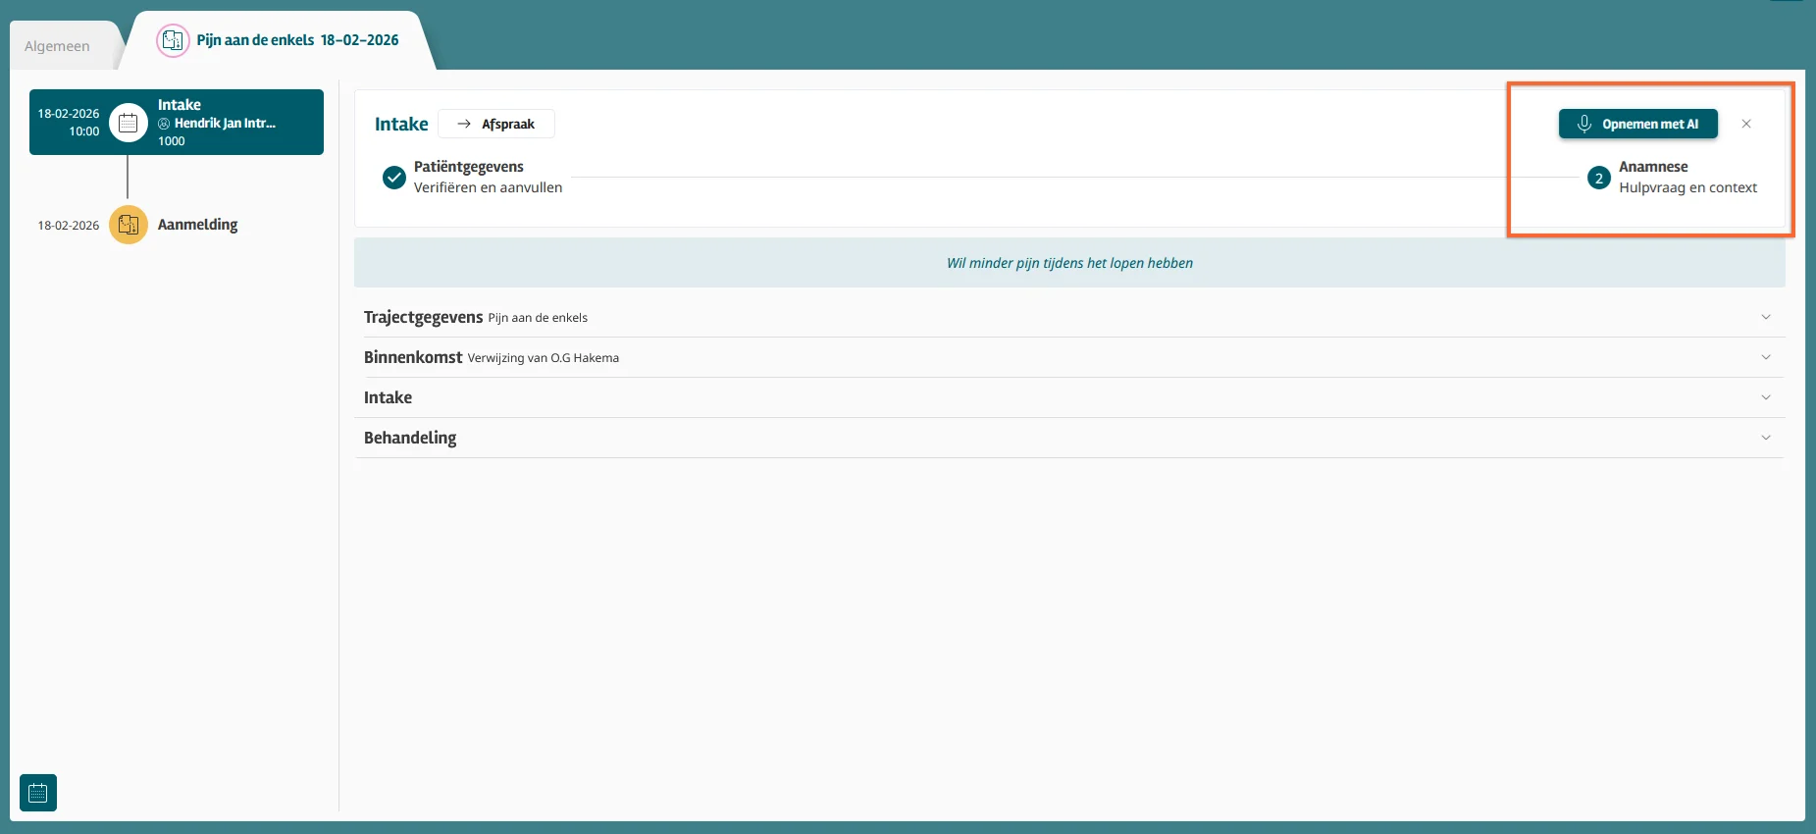Expand the Trajectgegevens section chevron
This screenshot has width=1816, height=834.
click(x=1765, y=317)
